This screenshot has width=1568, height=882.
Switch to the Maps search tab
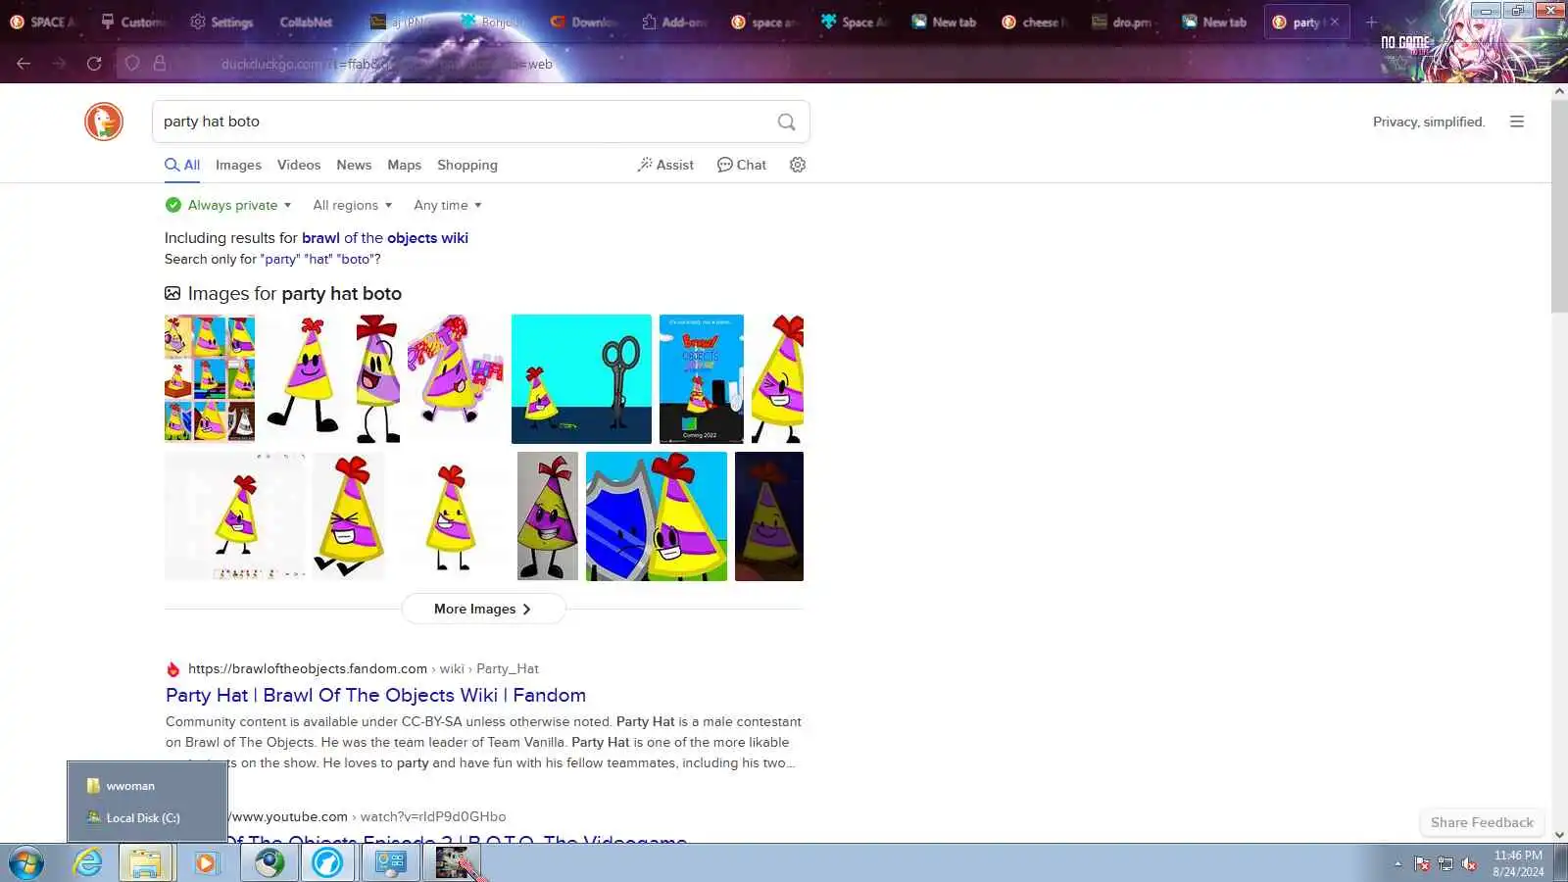[404, 165]
